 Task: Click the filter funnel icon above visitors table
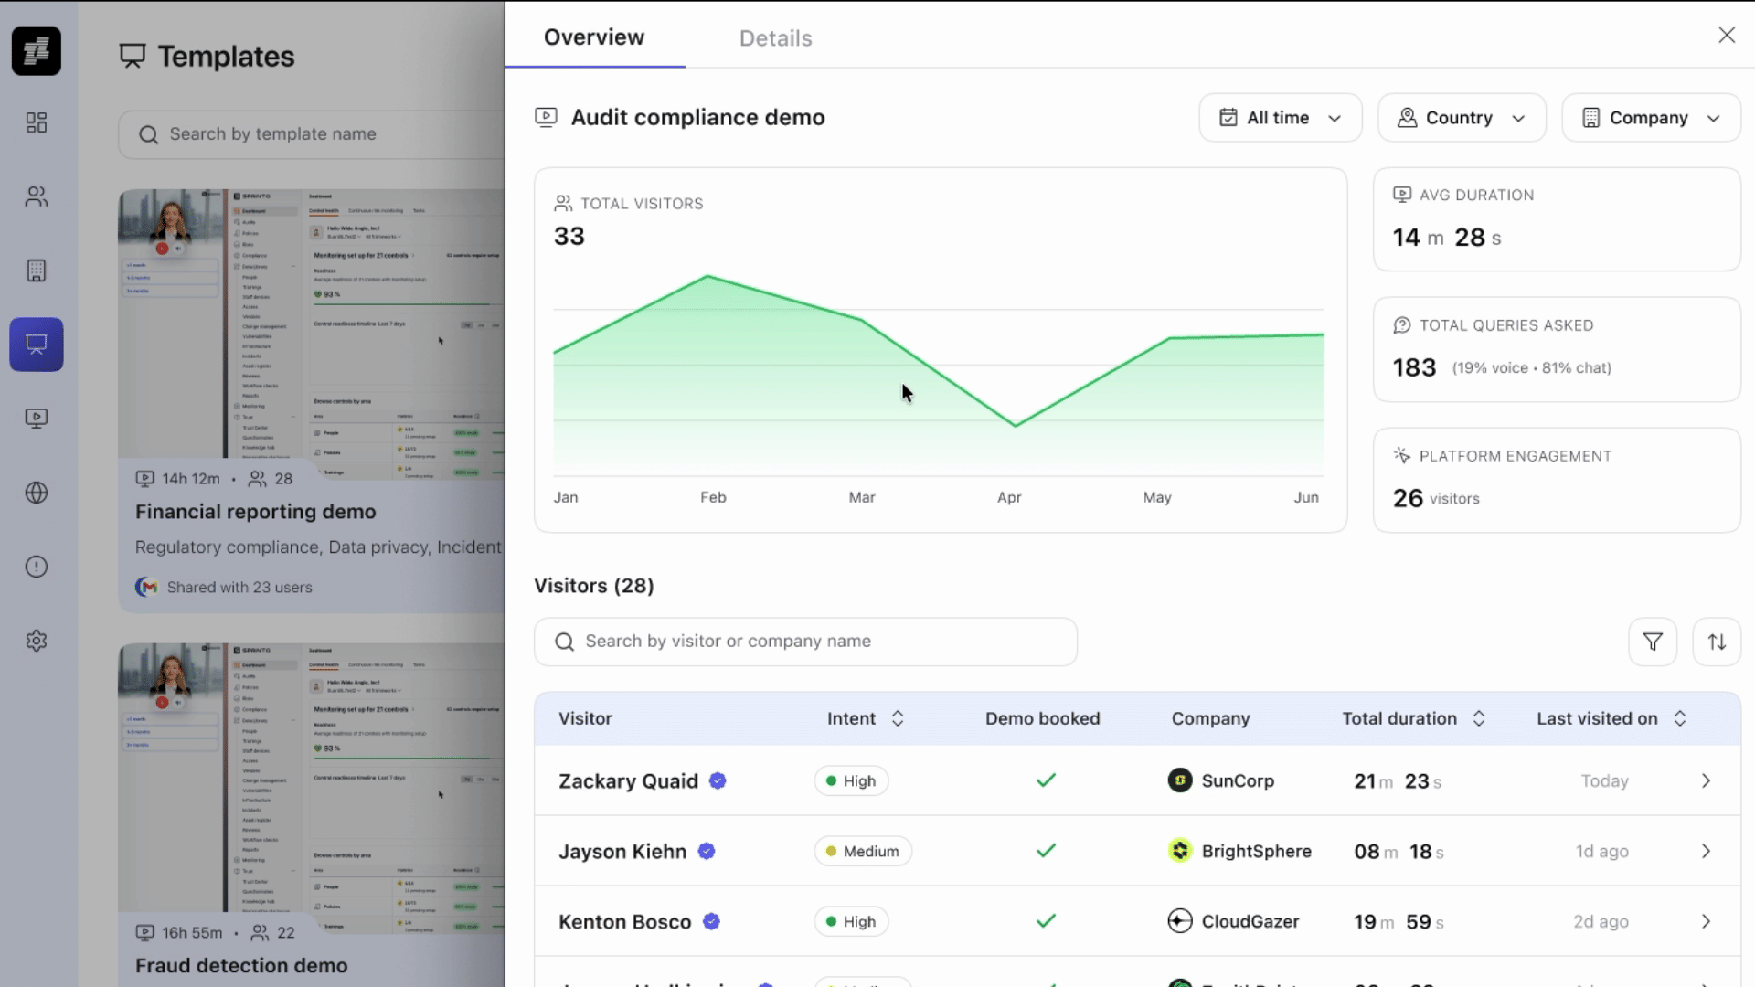(1652, 642)
